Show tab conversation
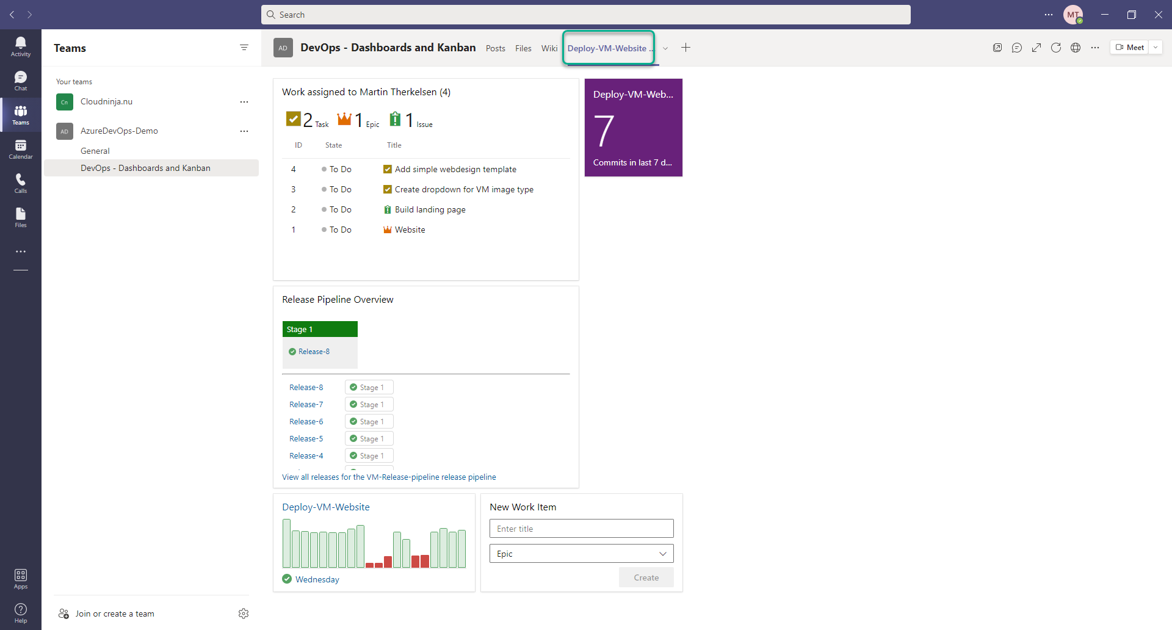The height and width of the screenshot is (630, 1172). (1017, 48)
